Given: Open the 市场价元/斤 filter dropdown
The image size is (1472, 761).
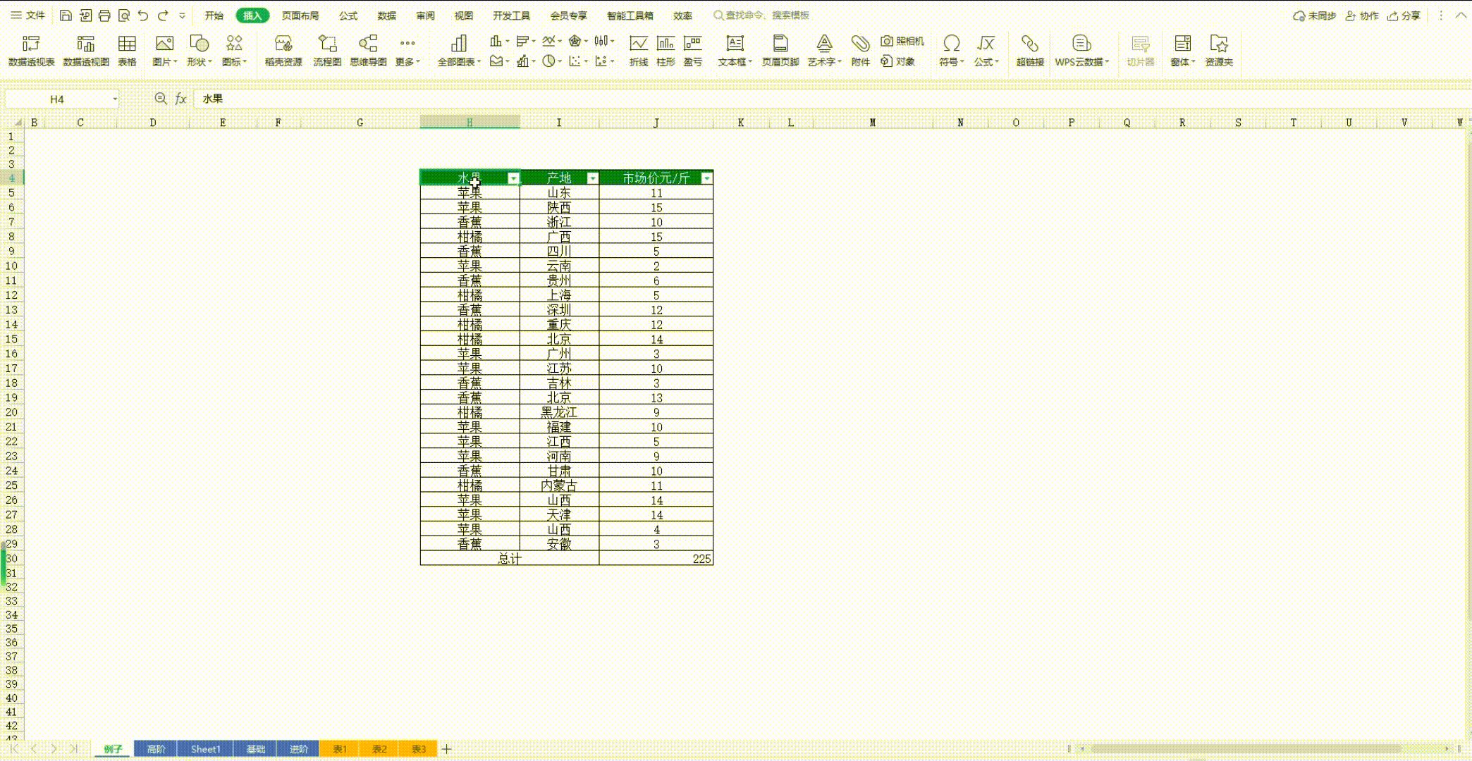Looking at the screenshot, I should pos(706,178).
